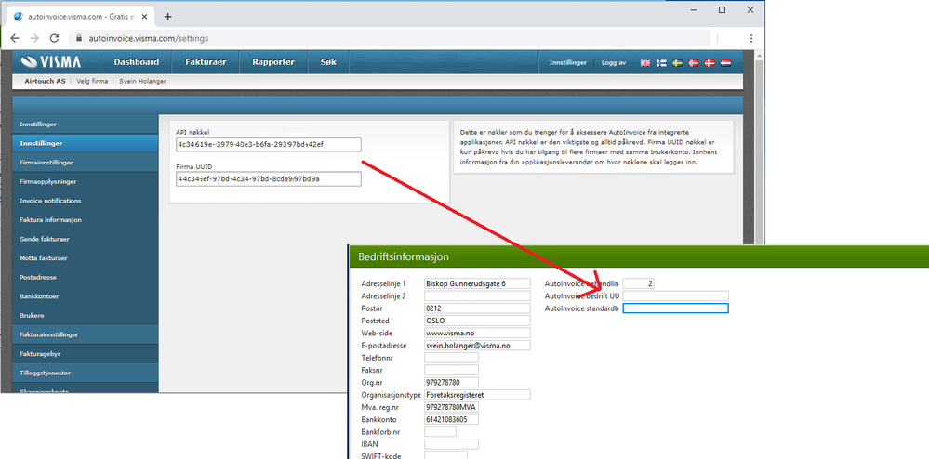This screenshot has height=459, width=929.
Task: Click the Poststed field showing OSLO
Action: 477,321
